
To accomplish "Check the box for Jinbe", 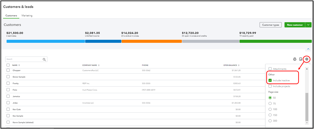I will [x=8, y=103].
